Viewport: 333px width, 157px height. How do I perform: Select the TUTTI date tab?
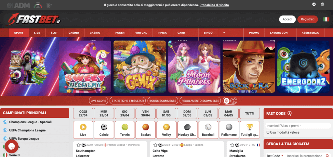[x=249, y=113]
